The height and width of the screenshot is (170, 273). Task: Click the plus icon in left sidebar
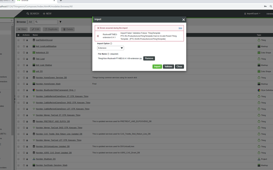pos(11,20)
